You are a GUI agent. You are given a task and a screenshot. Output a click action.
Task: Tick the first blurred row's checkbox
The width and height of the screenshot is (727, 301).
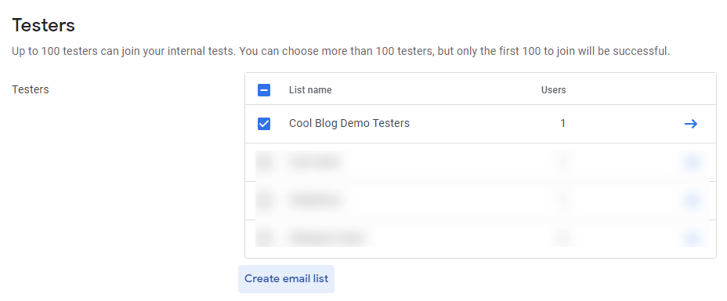coord(264,161)
